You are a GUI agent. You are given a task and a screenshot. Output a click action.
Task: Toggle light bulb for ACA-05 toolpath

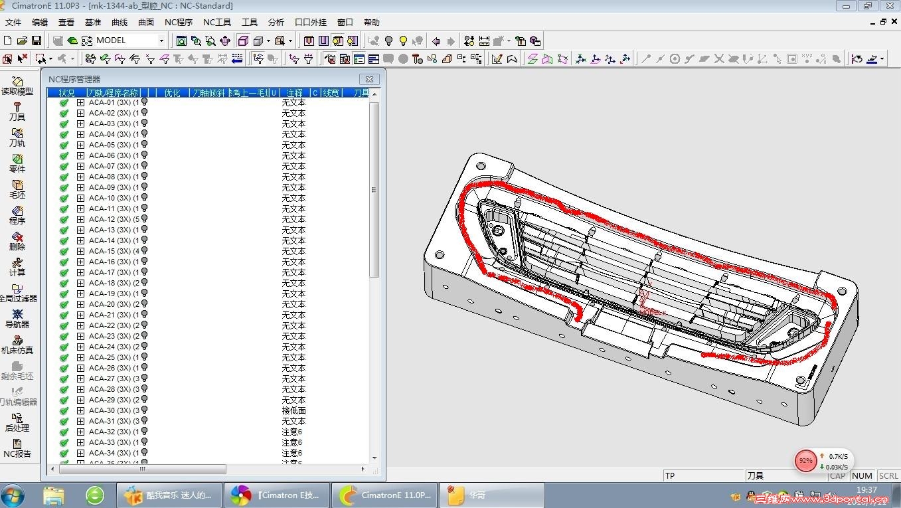(x=144, y=145)
